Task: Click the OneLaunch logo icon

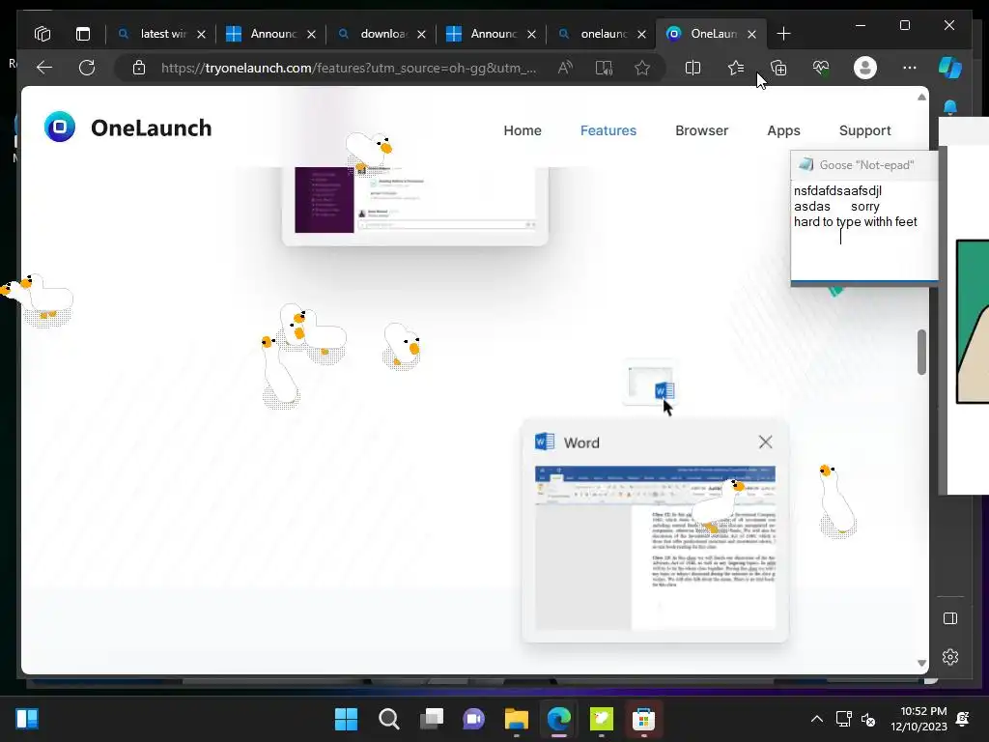Action: coord(60,127)
